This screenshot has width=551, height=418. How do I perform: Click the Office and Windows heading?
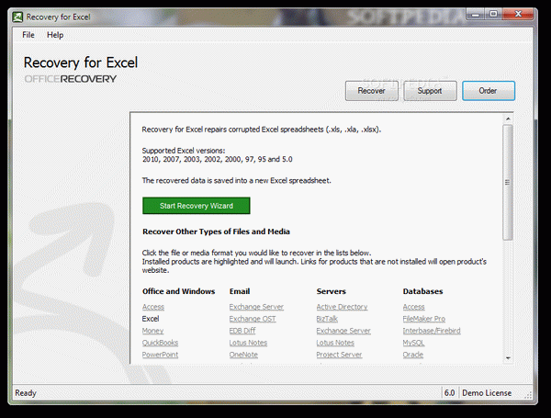coord(178,291)
